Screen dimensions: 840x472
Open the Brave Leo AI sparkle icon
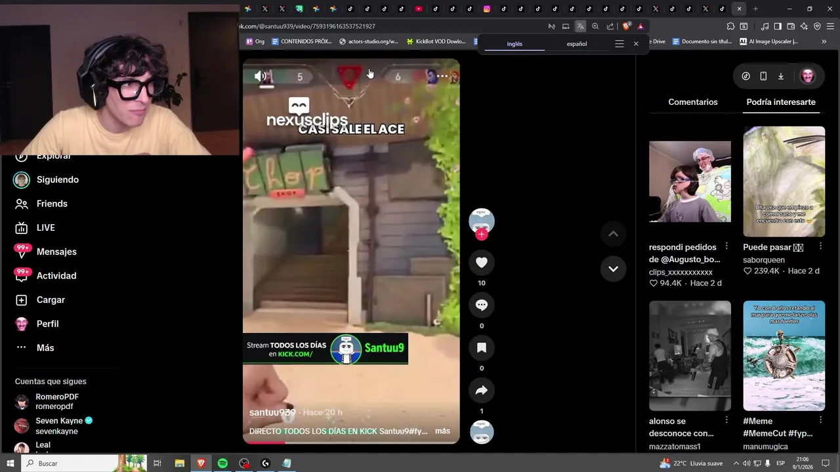tap(804, 26)
